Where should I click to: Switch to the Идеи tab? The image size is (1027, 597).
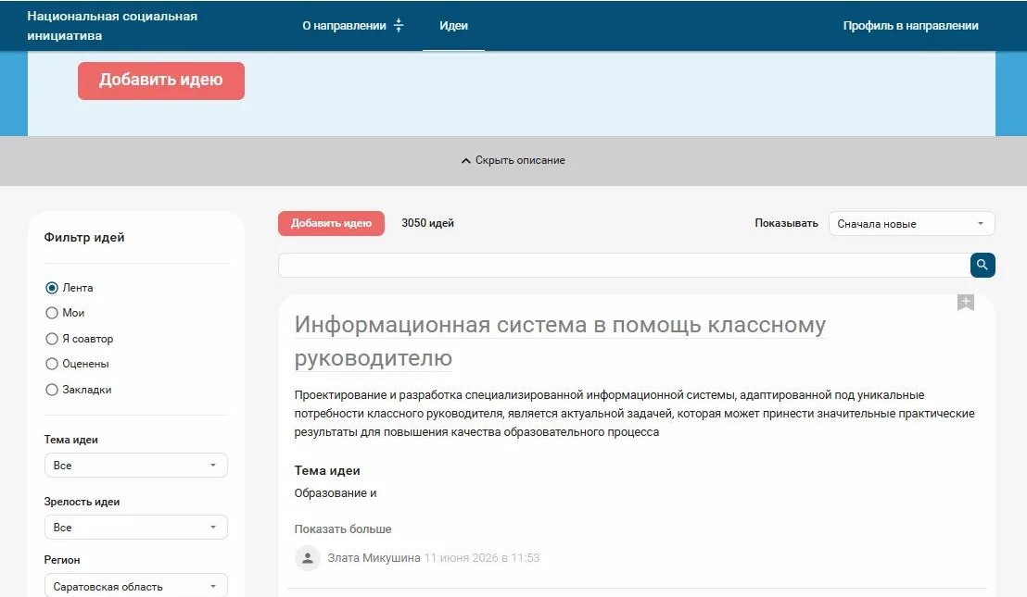pos(453,26)
